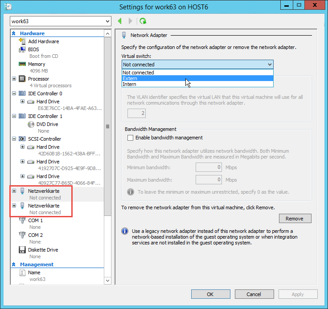Click the settings window title bar icon
Image resolution: width=328 pixels, height=309 pixels.
pyautogui.click(x=8, y=7)
